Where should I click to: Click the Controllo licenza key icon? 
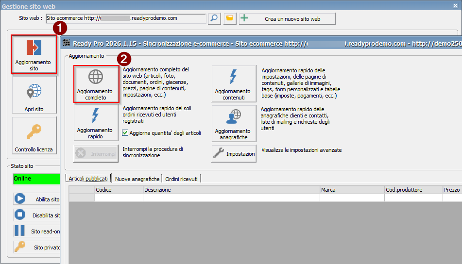tap(34, 135)
